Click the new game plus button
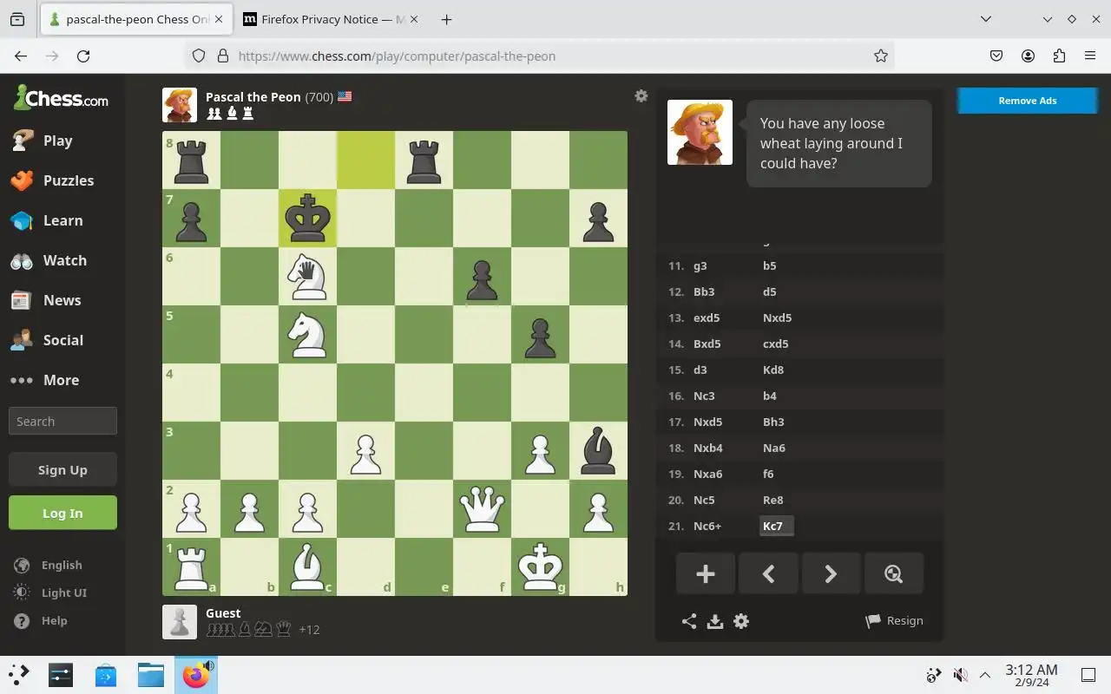Image resolution: width=1111 pixels, height=694 pixels. coord(706,573)
